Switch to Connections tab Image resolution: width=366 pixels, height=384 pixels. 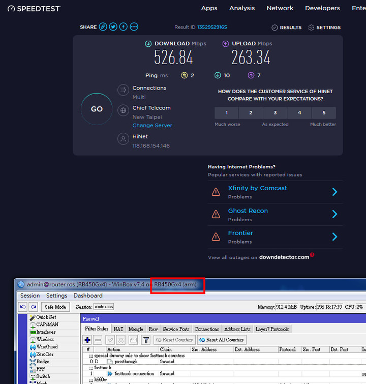[x=206, y=329]
